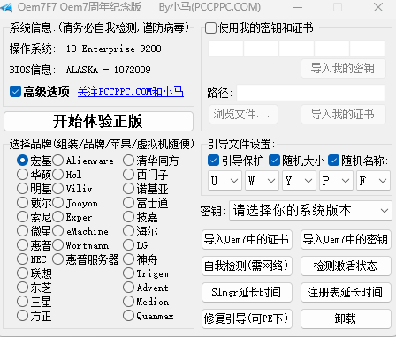Click the 开始体验正版 button
396x337 pixels.
98,121
